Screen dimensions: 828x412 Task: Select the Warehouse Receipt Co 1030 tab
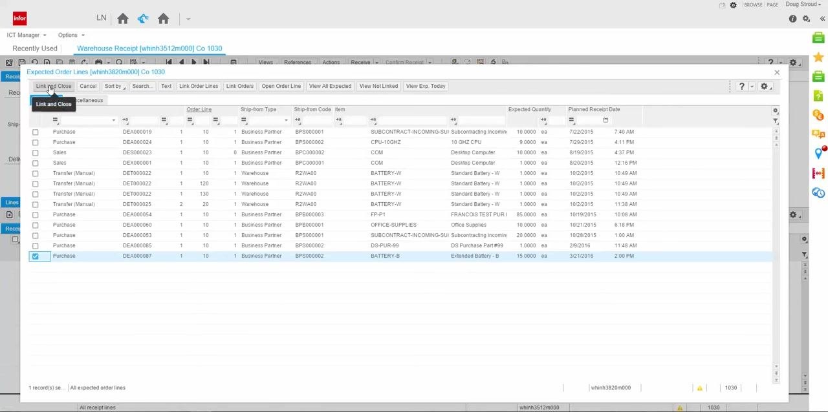tap(149, 48)
